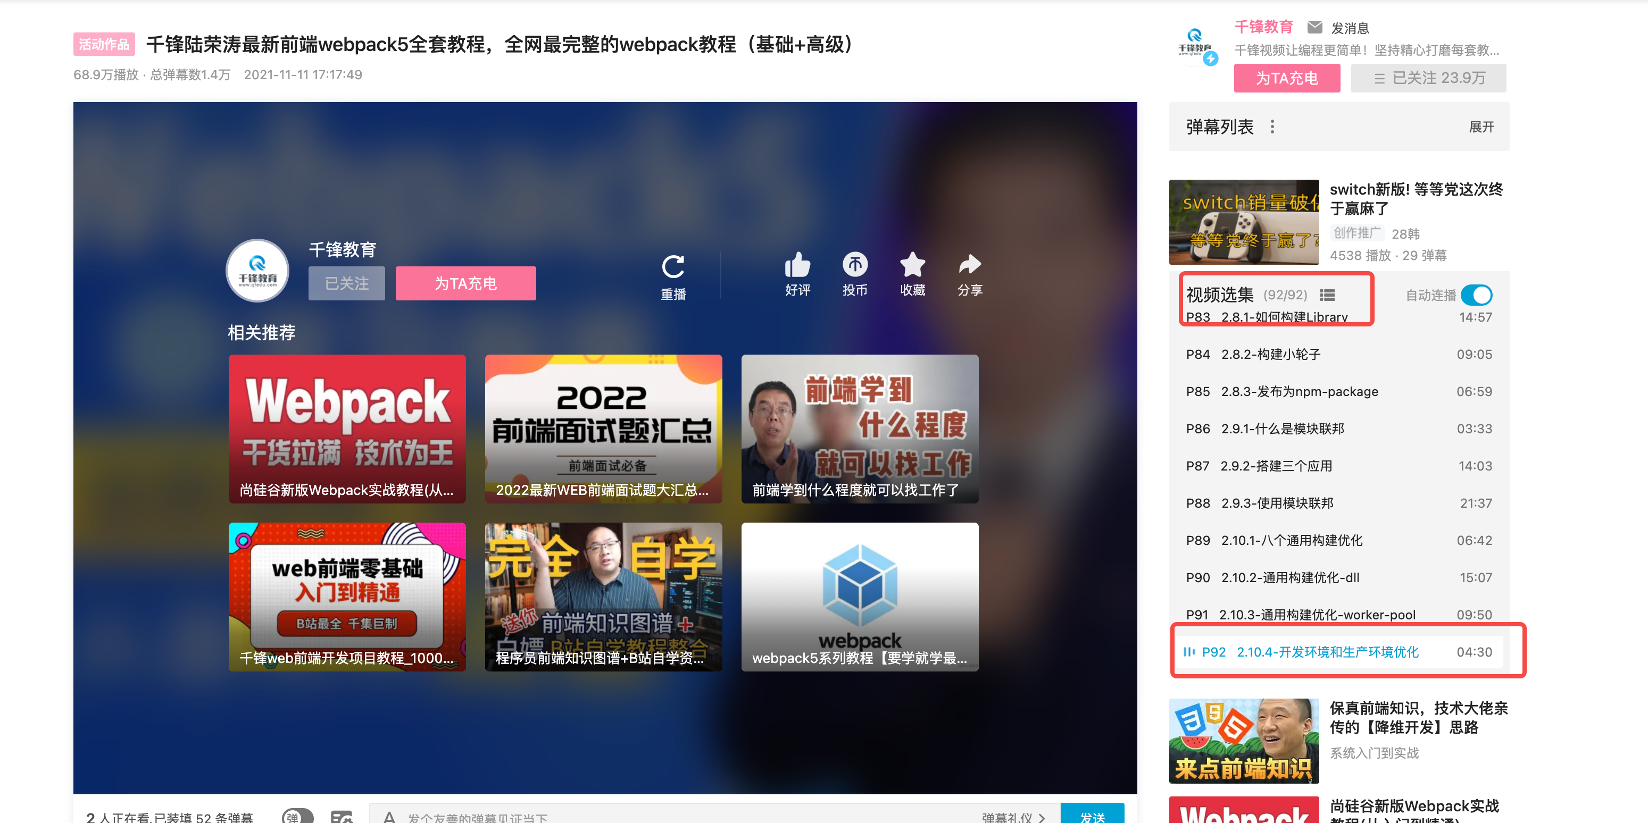This screenshot has width=1648, height=823.
Task: Open the switch销量 sidebar video thumbnail
Action: tap(1244, 222)
